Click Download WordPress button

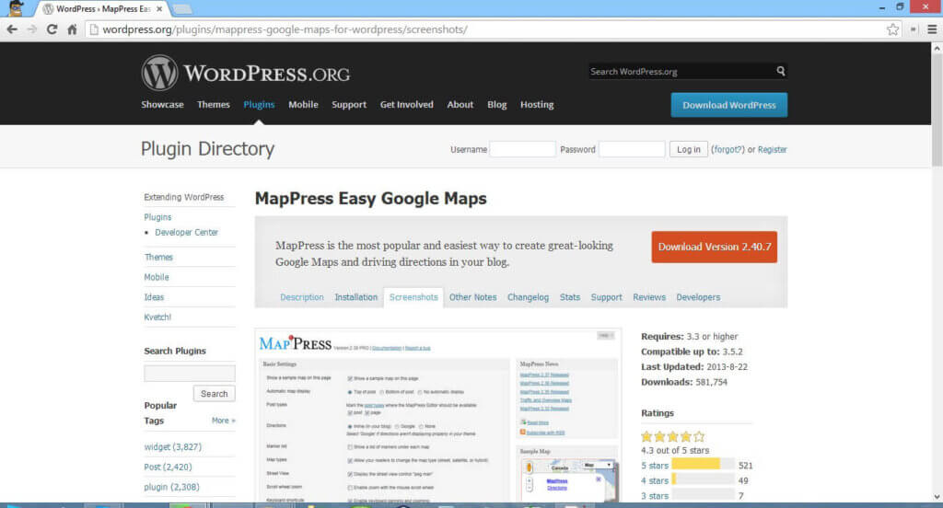click(x=729, y=105)
